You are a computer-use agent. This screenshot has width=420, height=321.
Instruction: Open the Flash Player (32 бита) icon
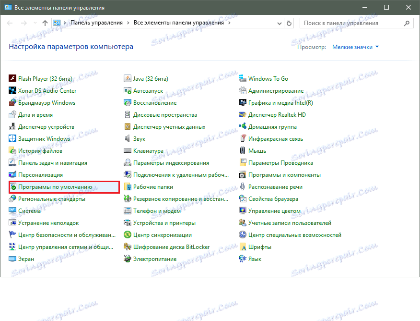[12, 78]
